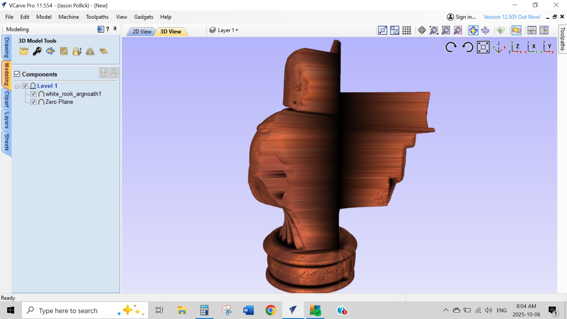Click the isometric XYZ view icon
The image size is (567, 319).
tap(499, 48)
